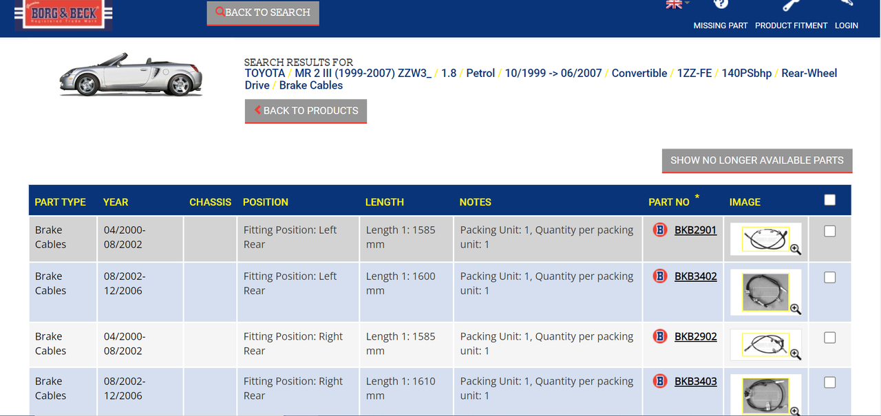Select 1ZZ-FE engine breadcrumb link
This screenshot has width=881, height=416.
pos(694,73)
